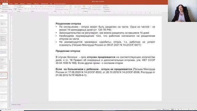The width and height of the screenshot is (197, 111).
Task: Open the View (Вид) ribbon tab
Action: [x=51, y=4]
